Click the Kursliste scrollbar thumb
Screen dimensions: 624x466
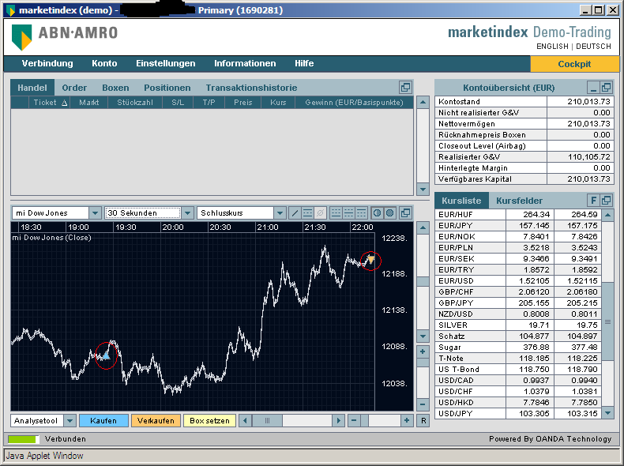click(x=607, y=321)
